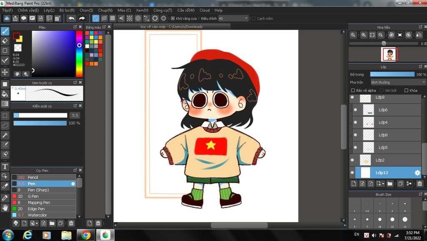Delete the brush with the trash icon
The height and width of the screenshot is (241, 427).
71,223
